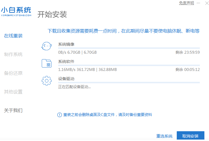Viewport: 209px width, 141px height.
Task: Click the 系统镜像 download progress bar
Action: coord(129,48)
